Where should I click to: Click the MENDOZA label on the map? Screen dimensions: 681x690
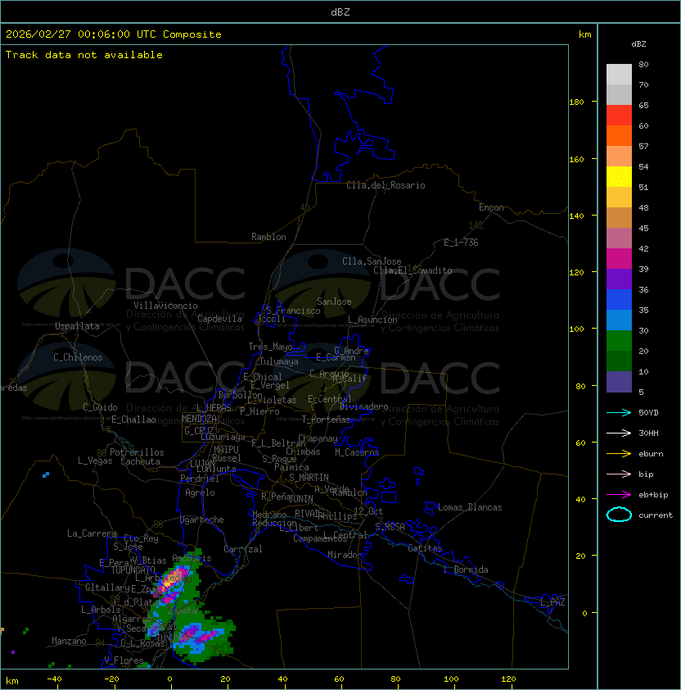point(199,419)
